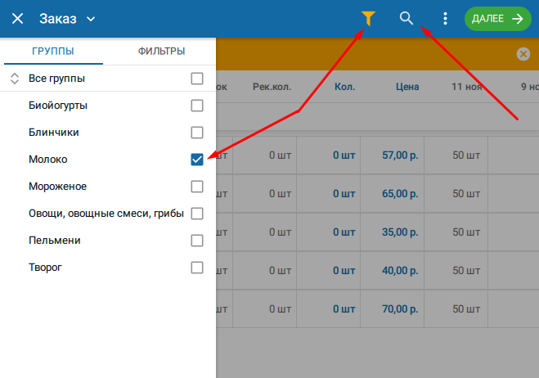Select the Группы tab

tap(53, 52)
